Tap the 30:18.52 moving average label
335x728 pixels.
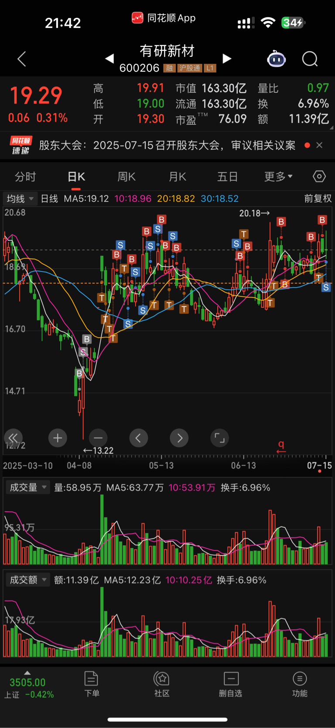(x=219, y=199)
